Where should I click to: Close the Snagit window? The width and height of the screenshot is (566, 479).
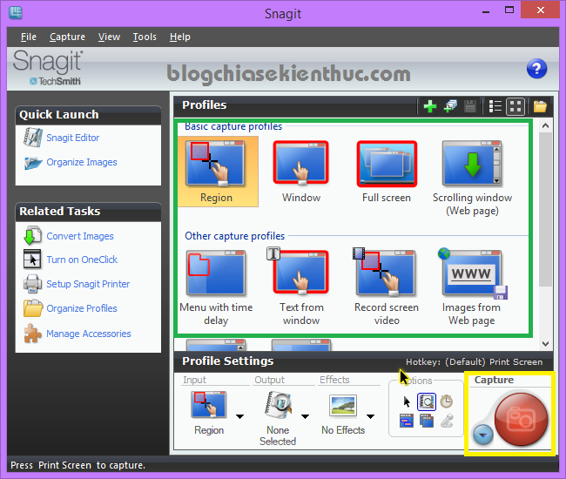(540, 10)
